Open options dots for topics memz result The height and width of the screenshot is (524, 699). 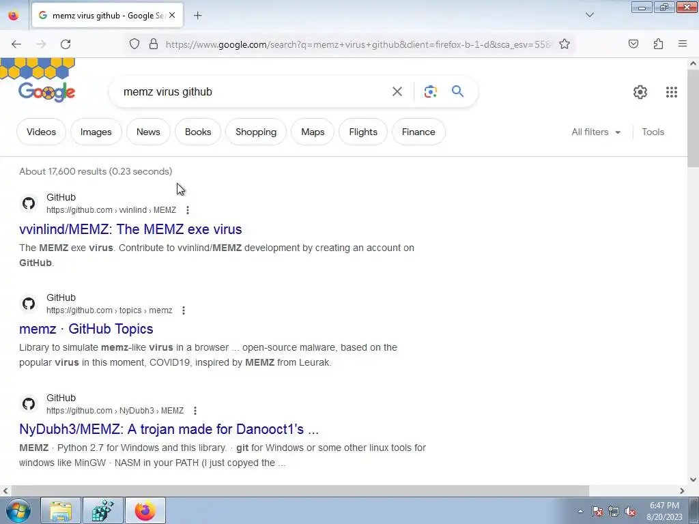pos(184,310)
